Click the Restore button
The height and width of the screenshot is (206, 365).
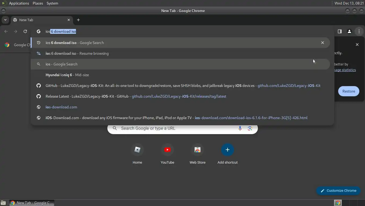pos(349,91)
